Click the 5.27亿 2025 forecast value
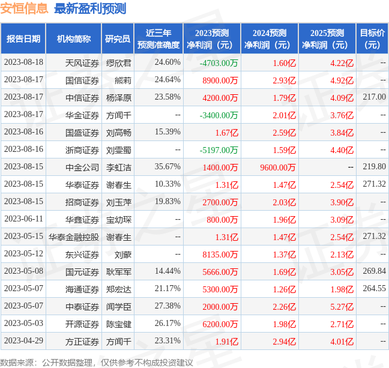The height and width of the screenshot is (368, 389). point(342,307)
